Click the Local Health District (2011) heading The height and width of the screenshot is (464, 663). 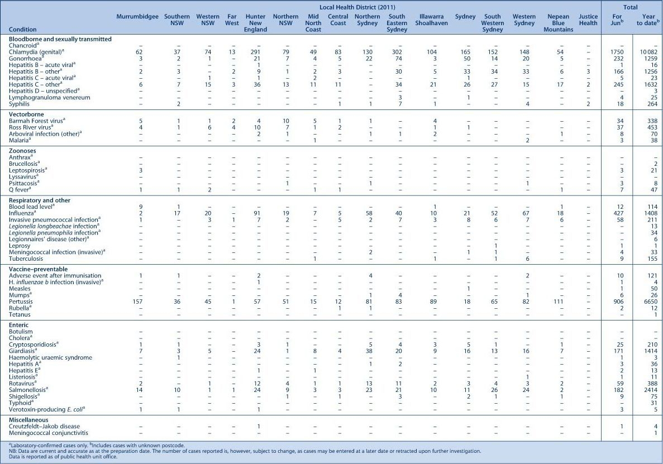pyautogui.click(x=357, y=7)
